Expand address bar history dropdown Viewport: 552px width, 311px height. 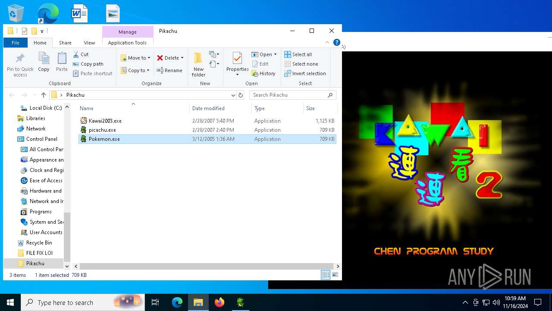(233, 95)
